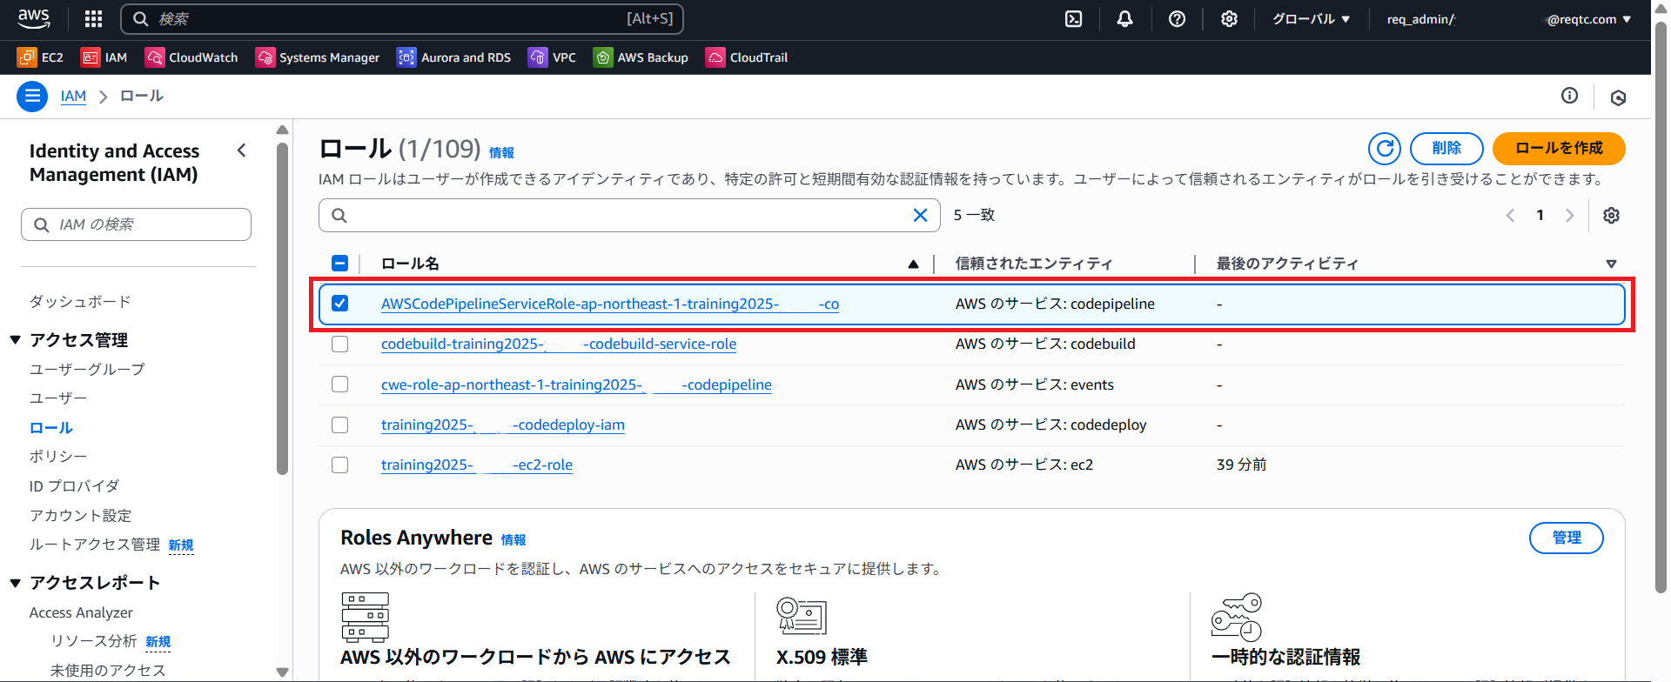Click the server rack workload icon
This screenshot has height=682, width=1671.
click(365, 617)
